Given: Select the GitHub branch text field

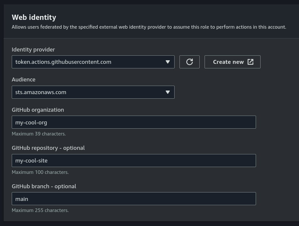Looking at the screenshot, I should (x=134, y=199).
